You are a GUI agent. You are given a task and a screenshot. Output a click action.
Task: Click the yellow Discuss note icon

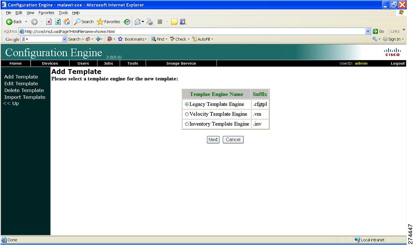(174, 22)
